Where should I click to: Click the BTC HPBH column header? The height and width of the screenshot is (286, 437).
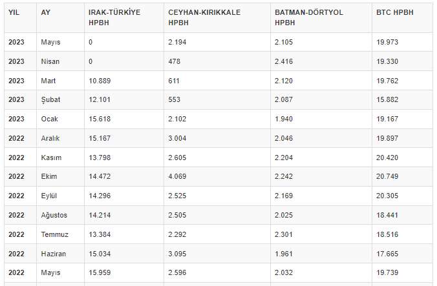coord(394,12)
